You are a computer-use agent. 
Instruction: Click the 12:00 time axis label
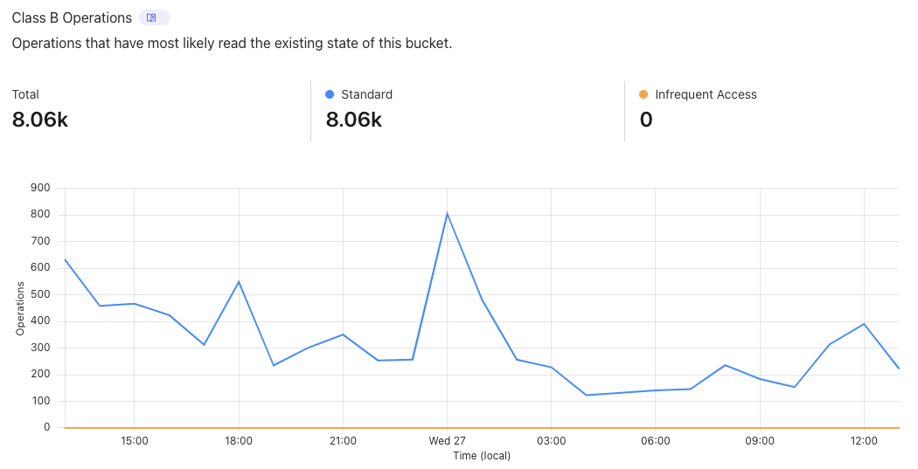click(x=864, y=441)
